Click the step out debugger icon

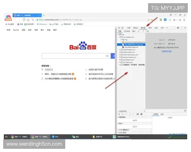coord(130,114)
